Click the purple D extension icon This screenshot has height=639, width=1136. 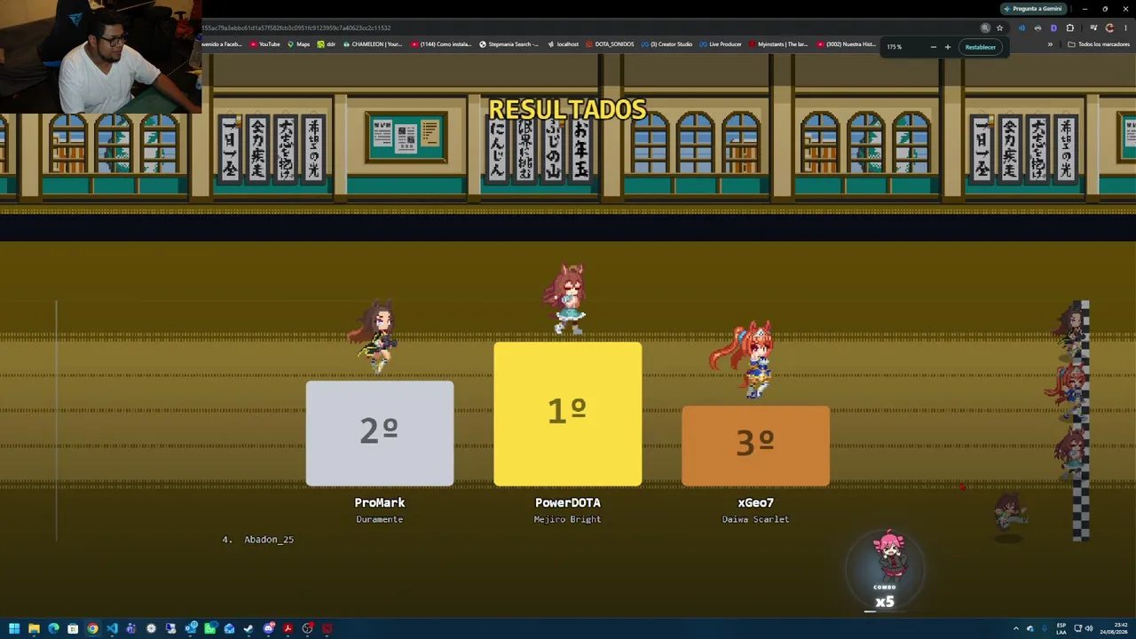click(1053, 28)
